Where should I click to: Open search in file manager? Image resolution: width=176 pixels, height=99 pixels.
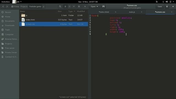60,7
